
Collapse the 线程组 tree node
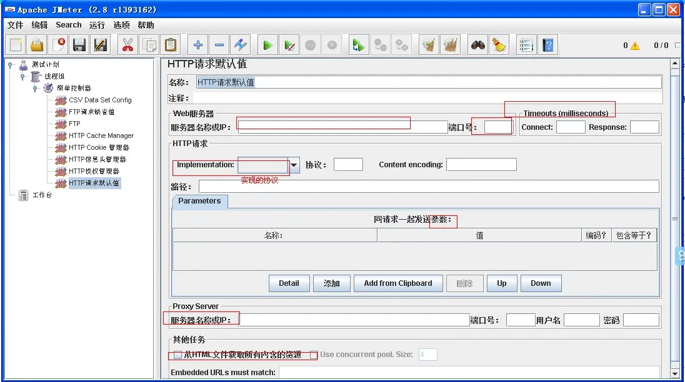pyautogui.click(x=22, y=77)
